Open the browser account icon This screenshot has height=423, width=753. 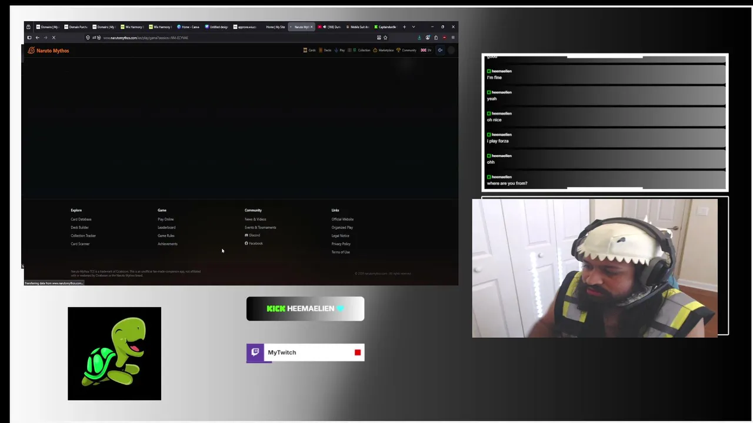pyautogui.click(x=428, y=38)
